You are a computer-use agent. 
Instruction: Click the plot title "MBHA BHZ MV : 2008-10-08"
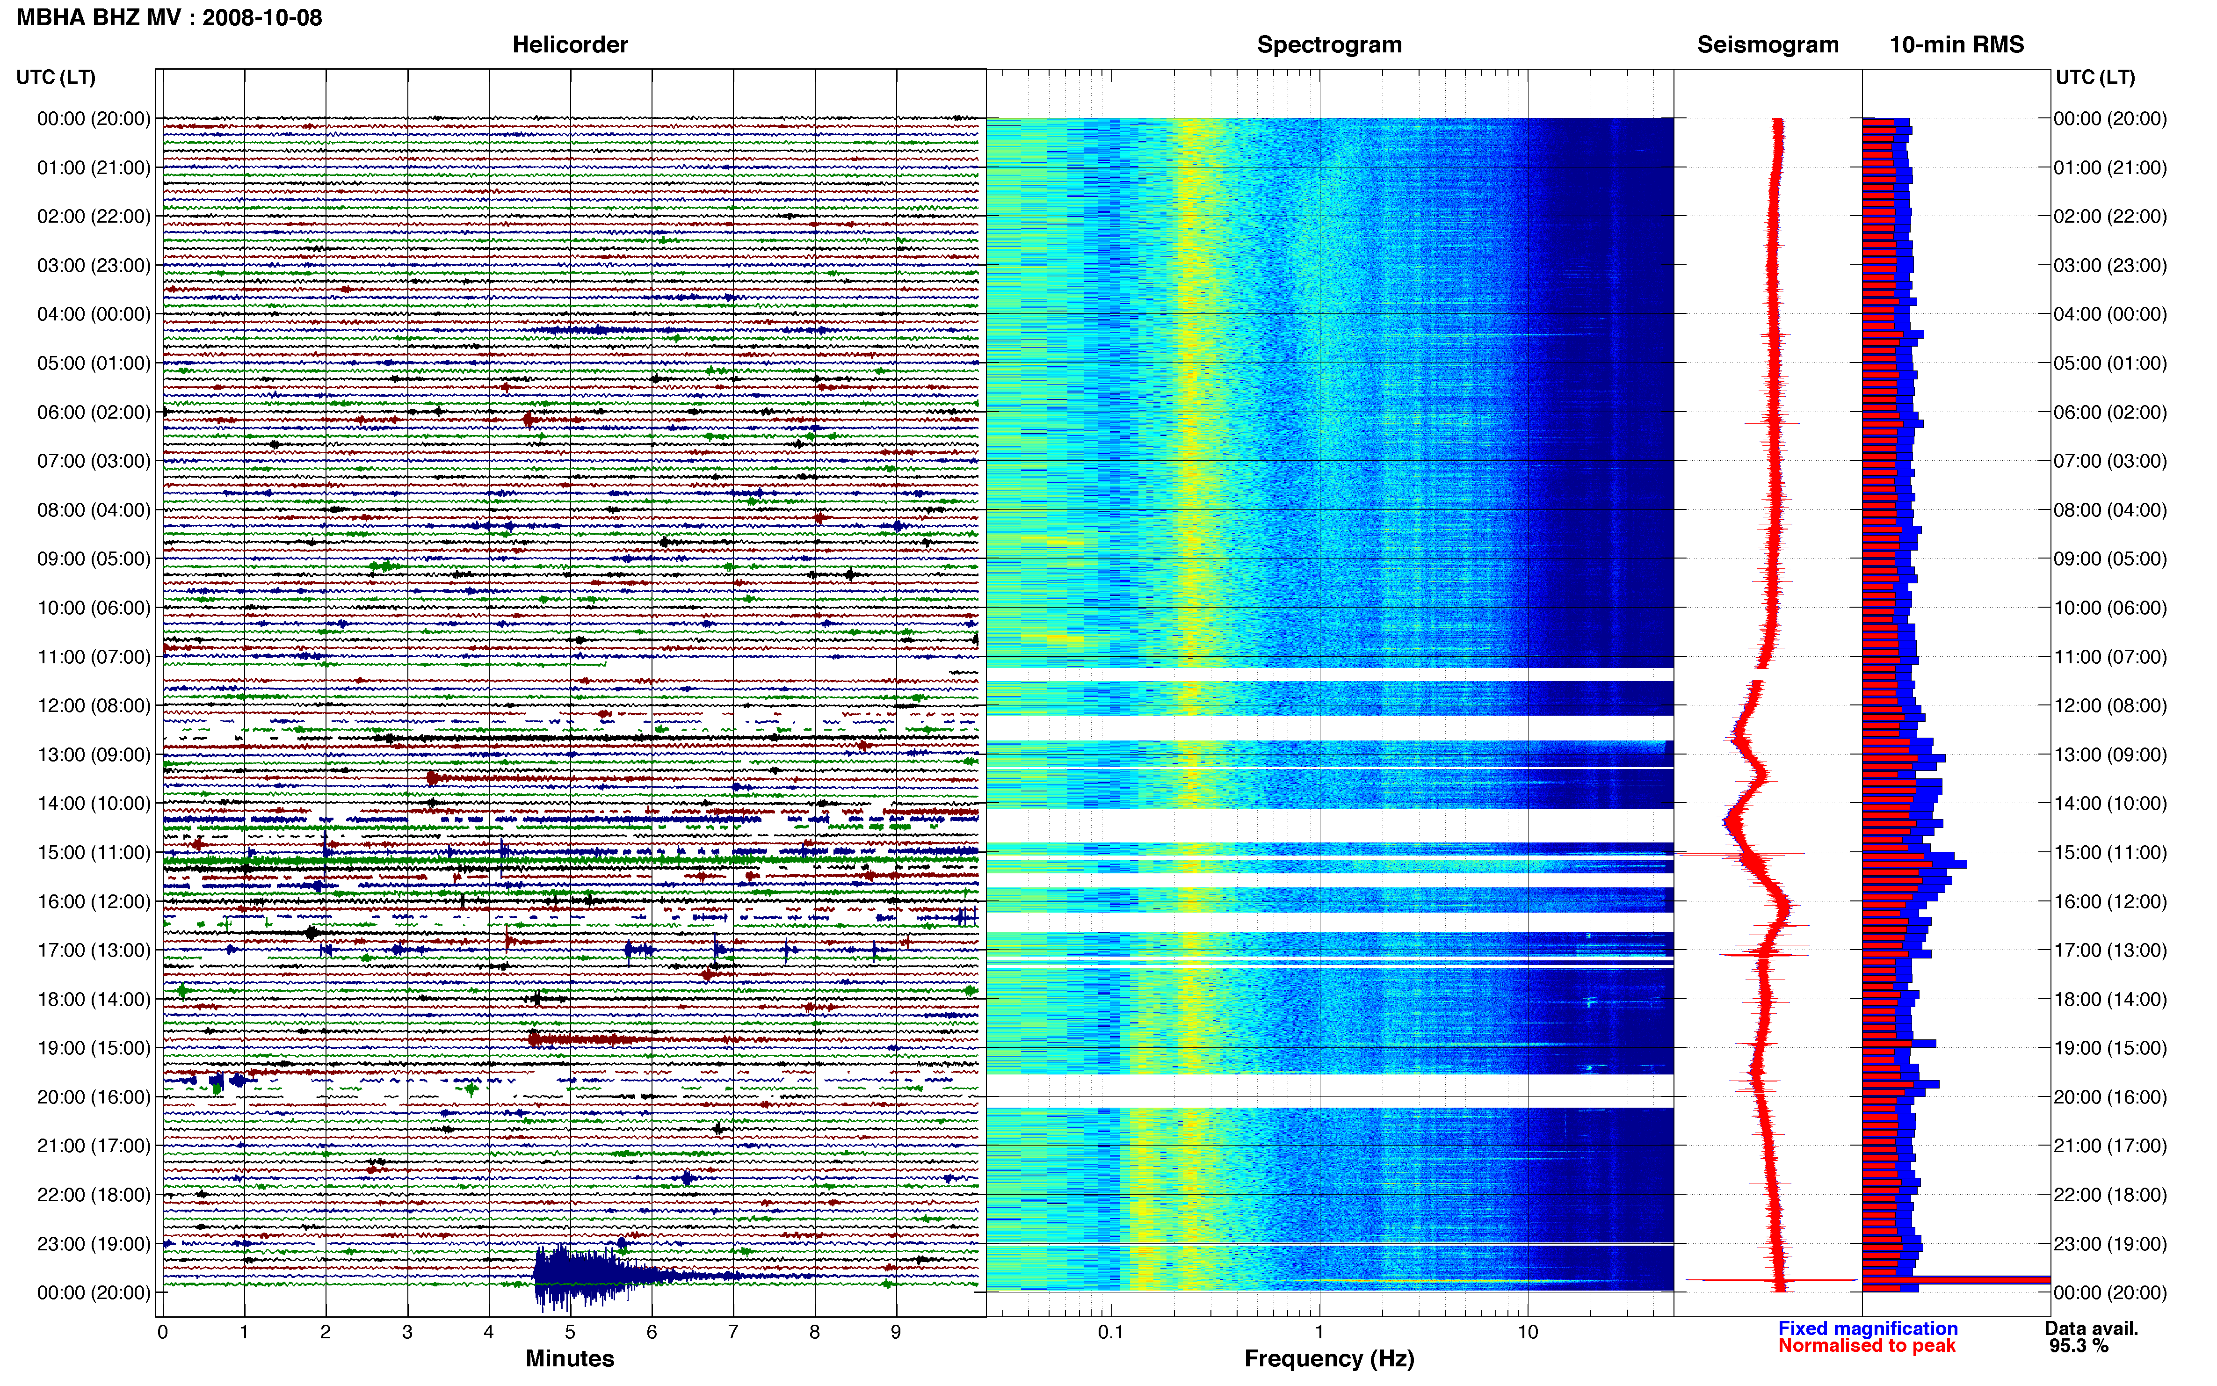170,17
